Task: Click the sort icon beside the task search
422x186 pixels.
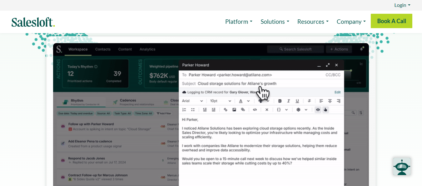Action: 361,113
